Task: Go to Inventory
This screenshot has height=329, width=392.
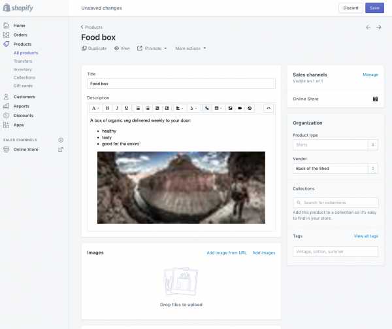Action: (22, 69)
